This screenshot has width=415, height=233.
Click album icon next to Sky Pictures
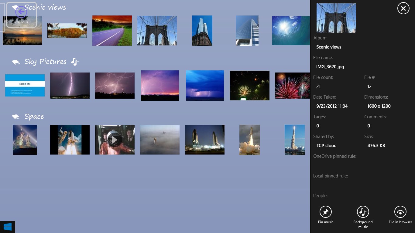point(16,62)
